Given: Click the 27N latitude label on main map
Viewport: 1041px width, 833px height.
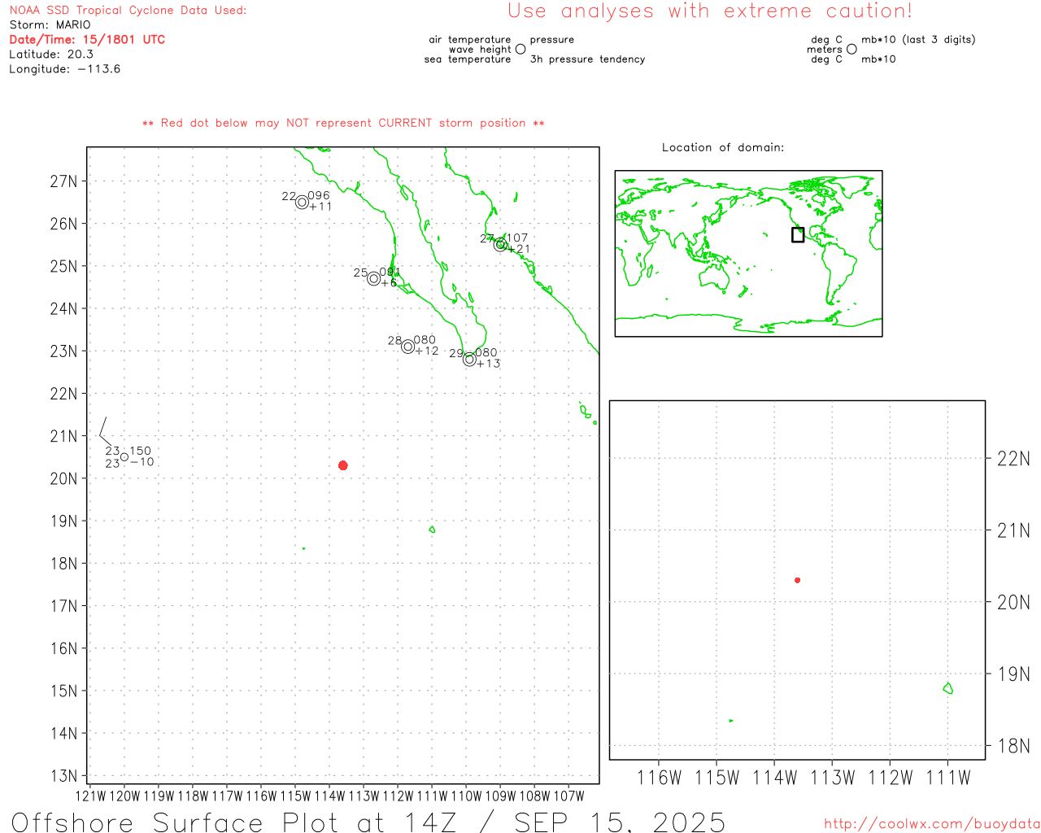Looking at the screenshot, I should coord(63,181).
